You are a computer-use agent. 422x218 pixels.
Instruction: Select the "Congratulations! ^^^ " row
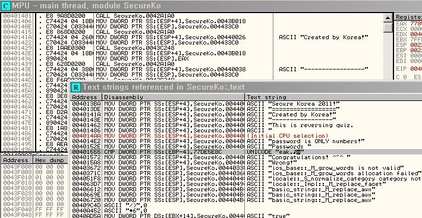coord(246,157)
